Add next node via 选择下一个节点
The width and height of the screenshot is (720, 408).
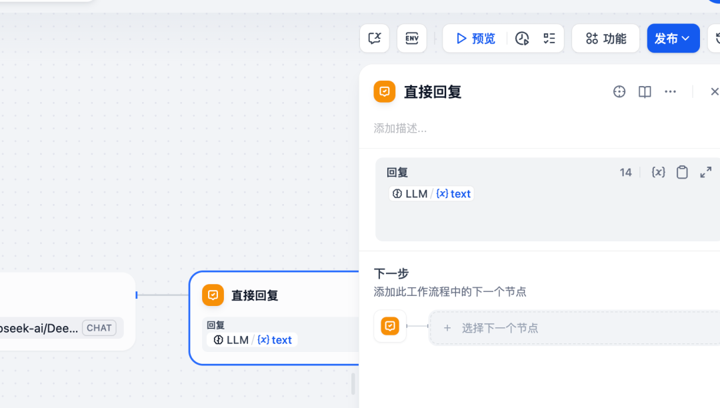(x=575, y=328)
